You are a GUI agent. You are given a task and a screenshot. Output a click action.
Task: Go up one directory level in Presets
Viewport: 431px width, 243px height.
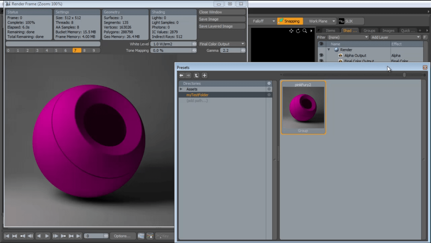pos(196,76)
